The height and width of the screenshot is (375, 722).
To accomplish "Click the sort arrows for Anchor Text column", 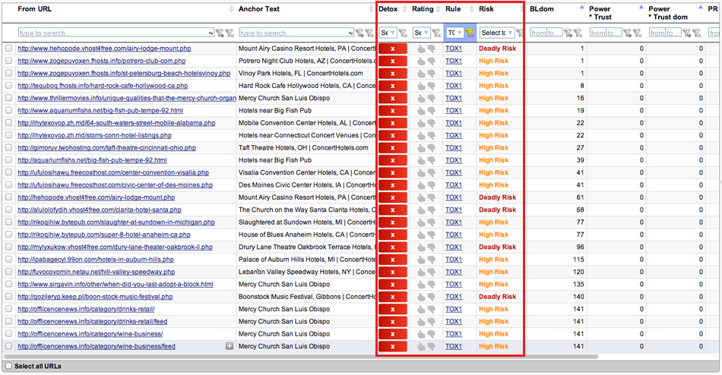I will (x=371, y=9).
